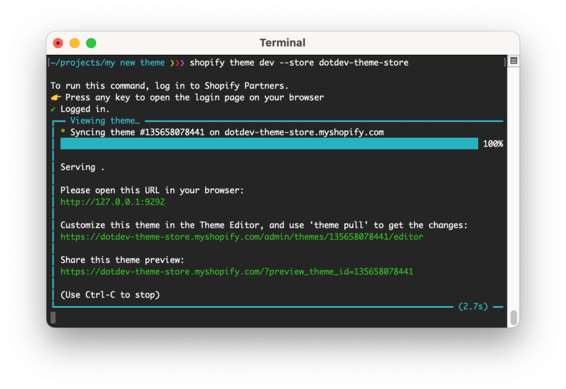Click the 'Logged in.' text
Screen dimensions: 566x389
click(85, 109)
